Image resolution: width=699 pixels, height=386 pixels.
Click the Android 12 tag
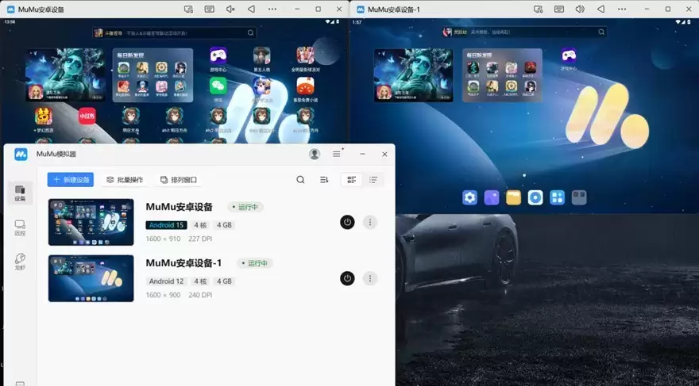click(x=166, y=281)
